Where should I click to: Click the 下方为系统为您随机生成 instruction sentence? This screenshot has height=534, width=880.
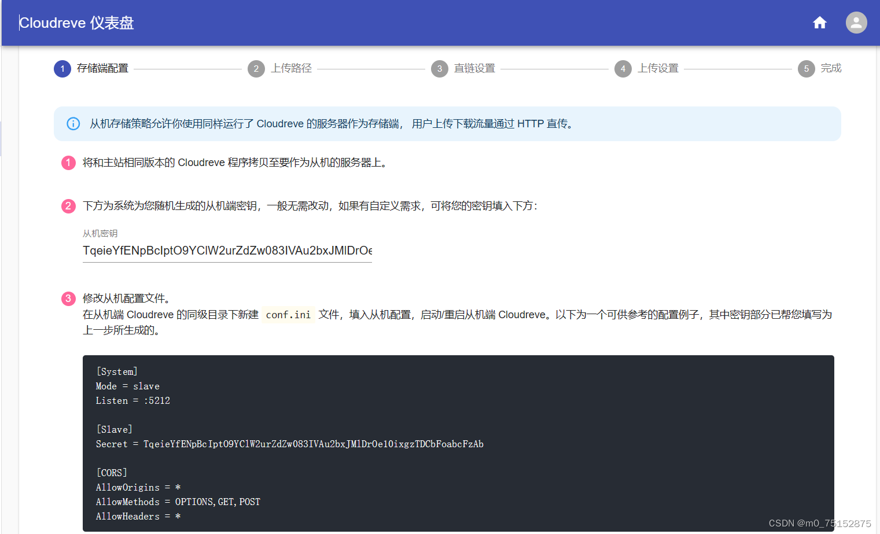coord(310,206)
